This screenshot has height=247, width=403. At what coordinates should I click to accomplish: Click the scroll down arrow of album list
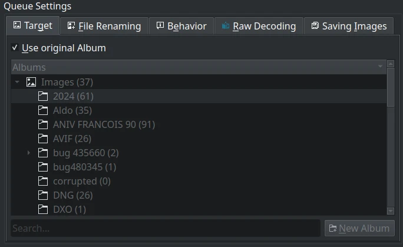click(390, 210)
